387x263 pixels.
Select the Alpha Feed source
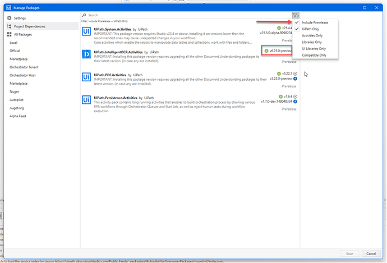pyautogui.click(x=18, y=116)
